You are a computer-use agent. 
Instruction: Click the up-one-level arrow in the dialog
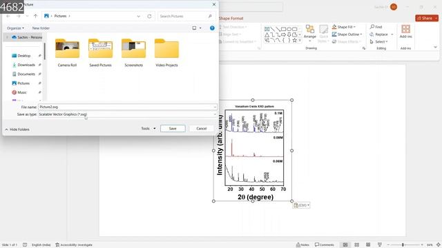[35, 16]
